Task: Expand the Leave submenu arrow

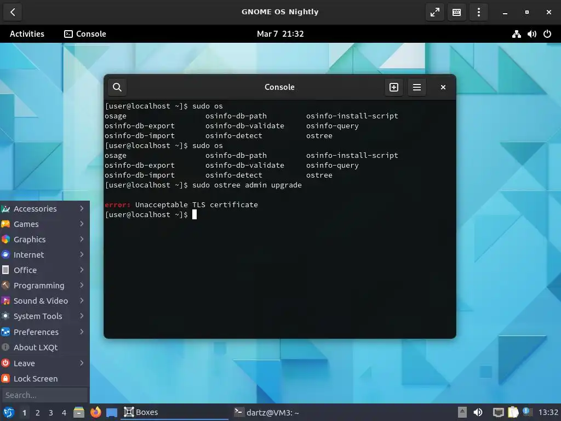Action: pyautogui.click(x=82, y=363)
